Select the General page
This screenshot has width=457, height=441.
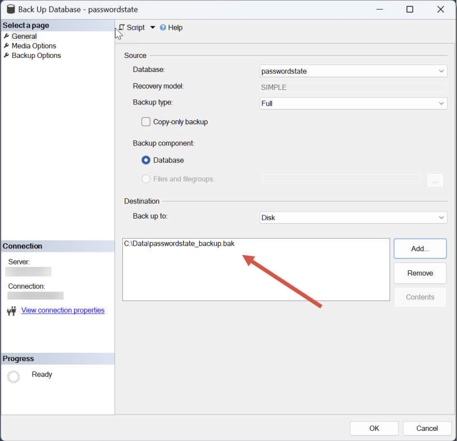[24, 36]
